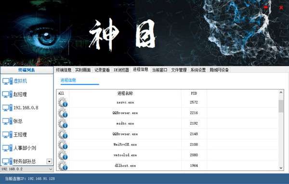Select the gear icon beside vmtoolsd.exe
289x184 pixels.
pyautogui.click(x=63, y=155)
